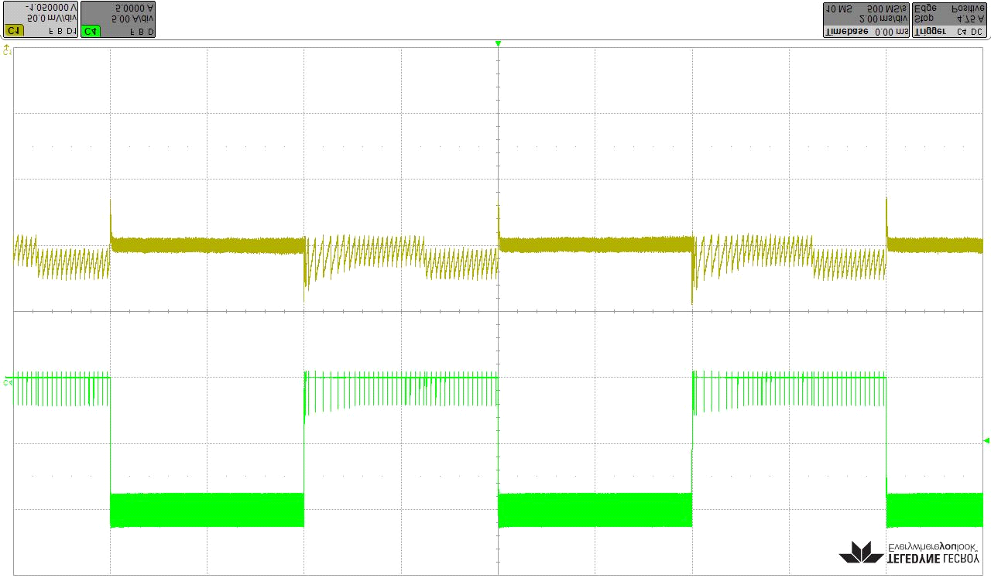The width and height of the screenshot is (991, 578).
Task: Click the 500 MS/s sample rate readout
Action: [884, 8]
